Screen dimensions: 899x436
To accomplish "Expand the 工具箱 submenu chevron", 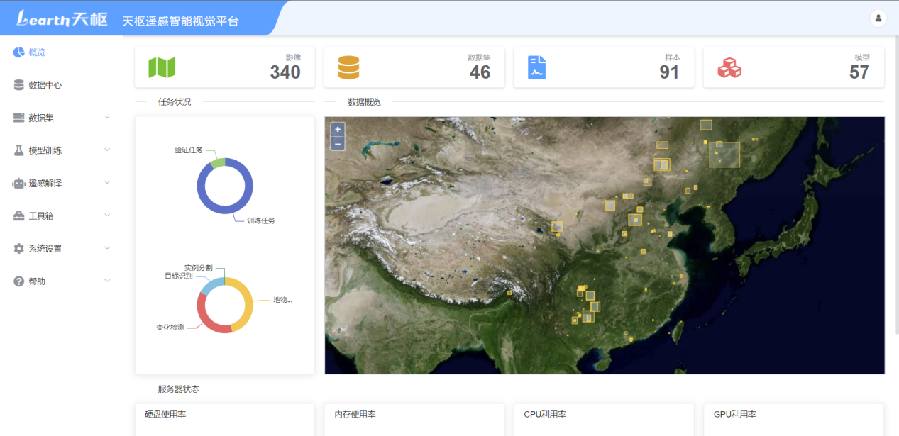I will (x=107, y=215).
